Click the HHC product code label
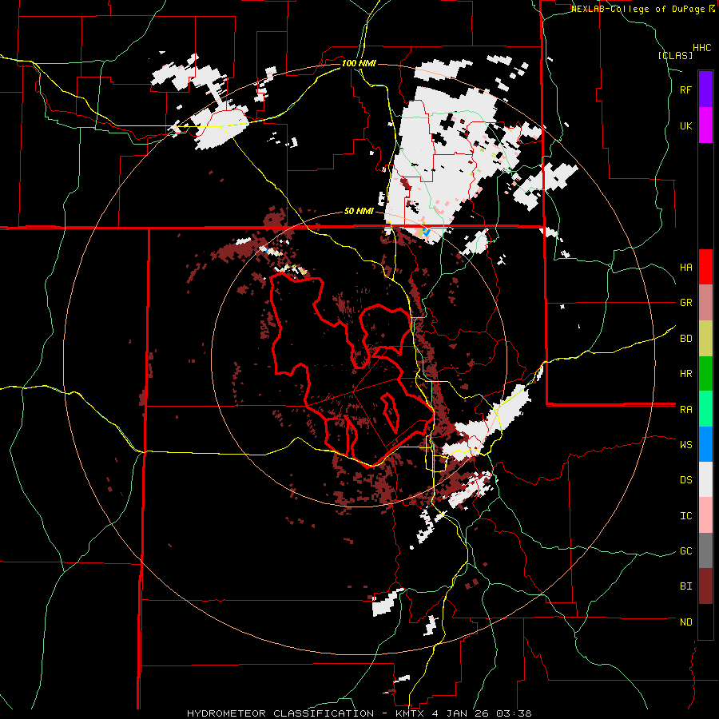This screenshot has height=719, width=719. (702, 48)
